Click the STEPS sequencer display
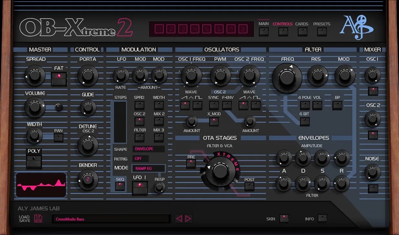The height and width of the screenshot is (235, 399). (120, 122)
